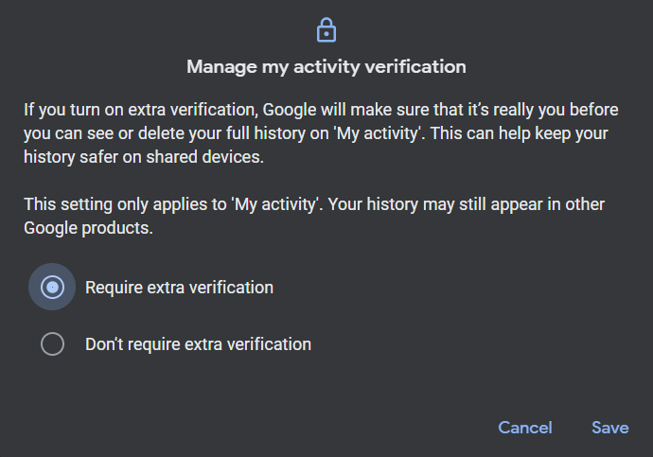The height and width of the screenshot is (457, 653).
Task: Select the Require extra verification radio button
Action: (53, 287)
